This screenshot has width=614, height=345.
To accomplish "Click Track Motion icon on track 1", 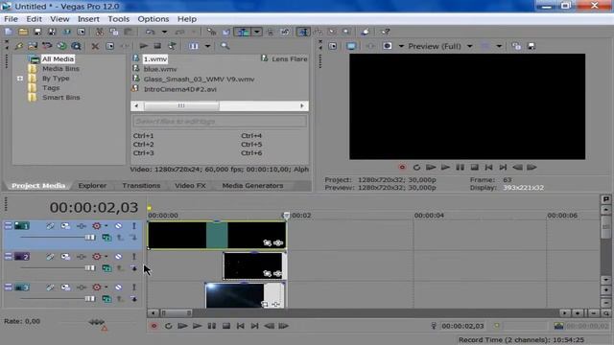I will click(x=65, y=226).
